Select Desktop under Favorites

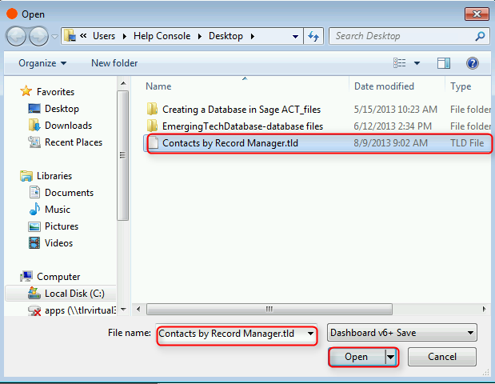(x=62, y=109)
